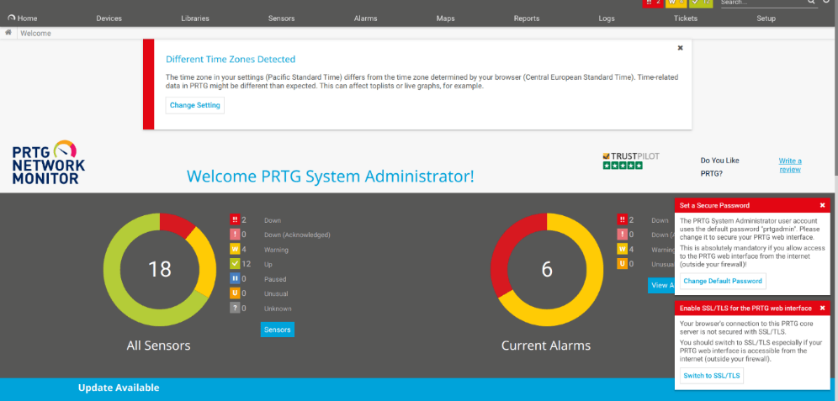Image resolution: width=838 pixels, height=401 pixels.
Task: Click the green Up sensors badge in header
Action: (x=701, y=3)
